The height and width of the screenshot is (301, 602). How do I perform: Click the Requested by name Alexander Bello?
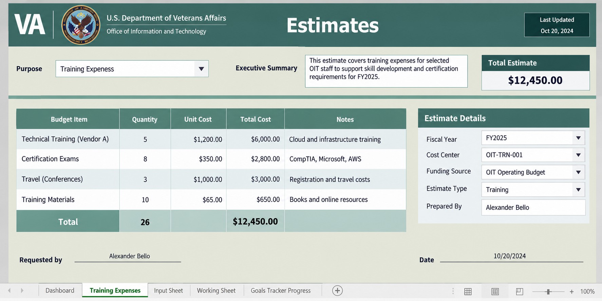coord(129,256)
